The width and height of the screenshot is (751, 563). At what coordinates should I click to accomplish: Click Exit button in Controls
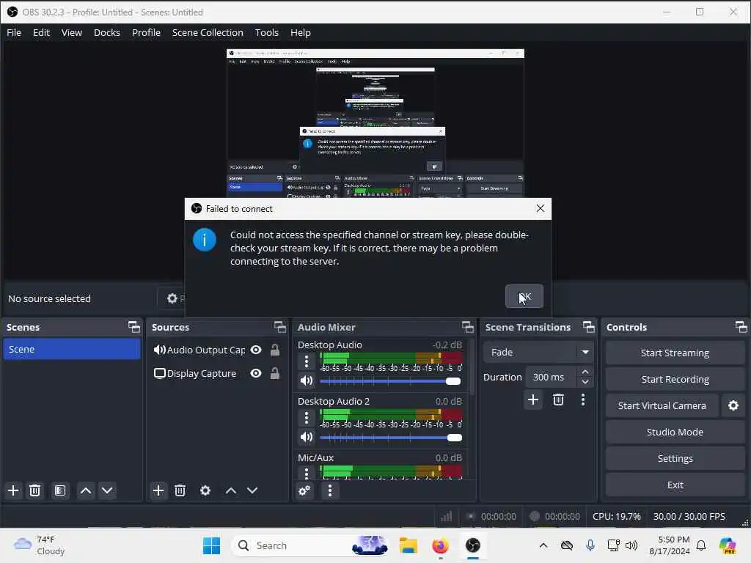tap(675, 485)
